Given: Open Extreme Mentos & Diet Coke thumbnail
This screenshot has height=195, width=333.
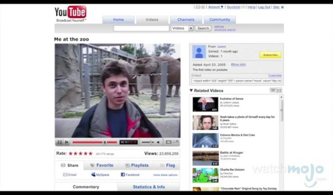Looking at the screenshot, I should point(206,140).
